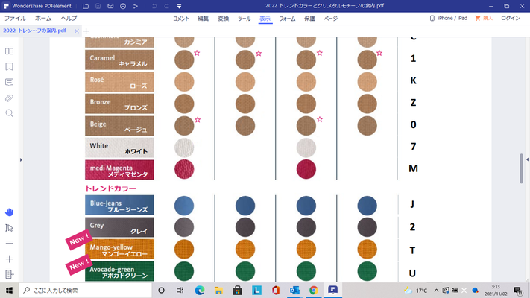The width and height of the screenshot is (530, 298).
Task: Switch to the コメント tab
Action: pos(181,19)
